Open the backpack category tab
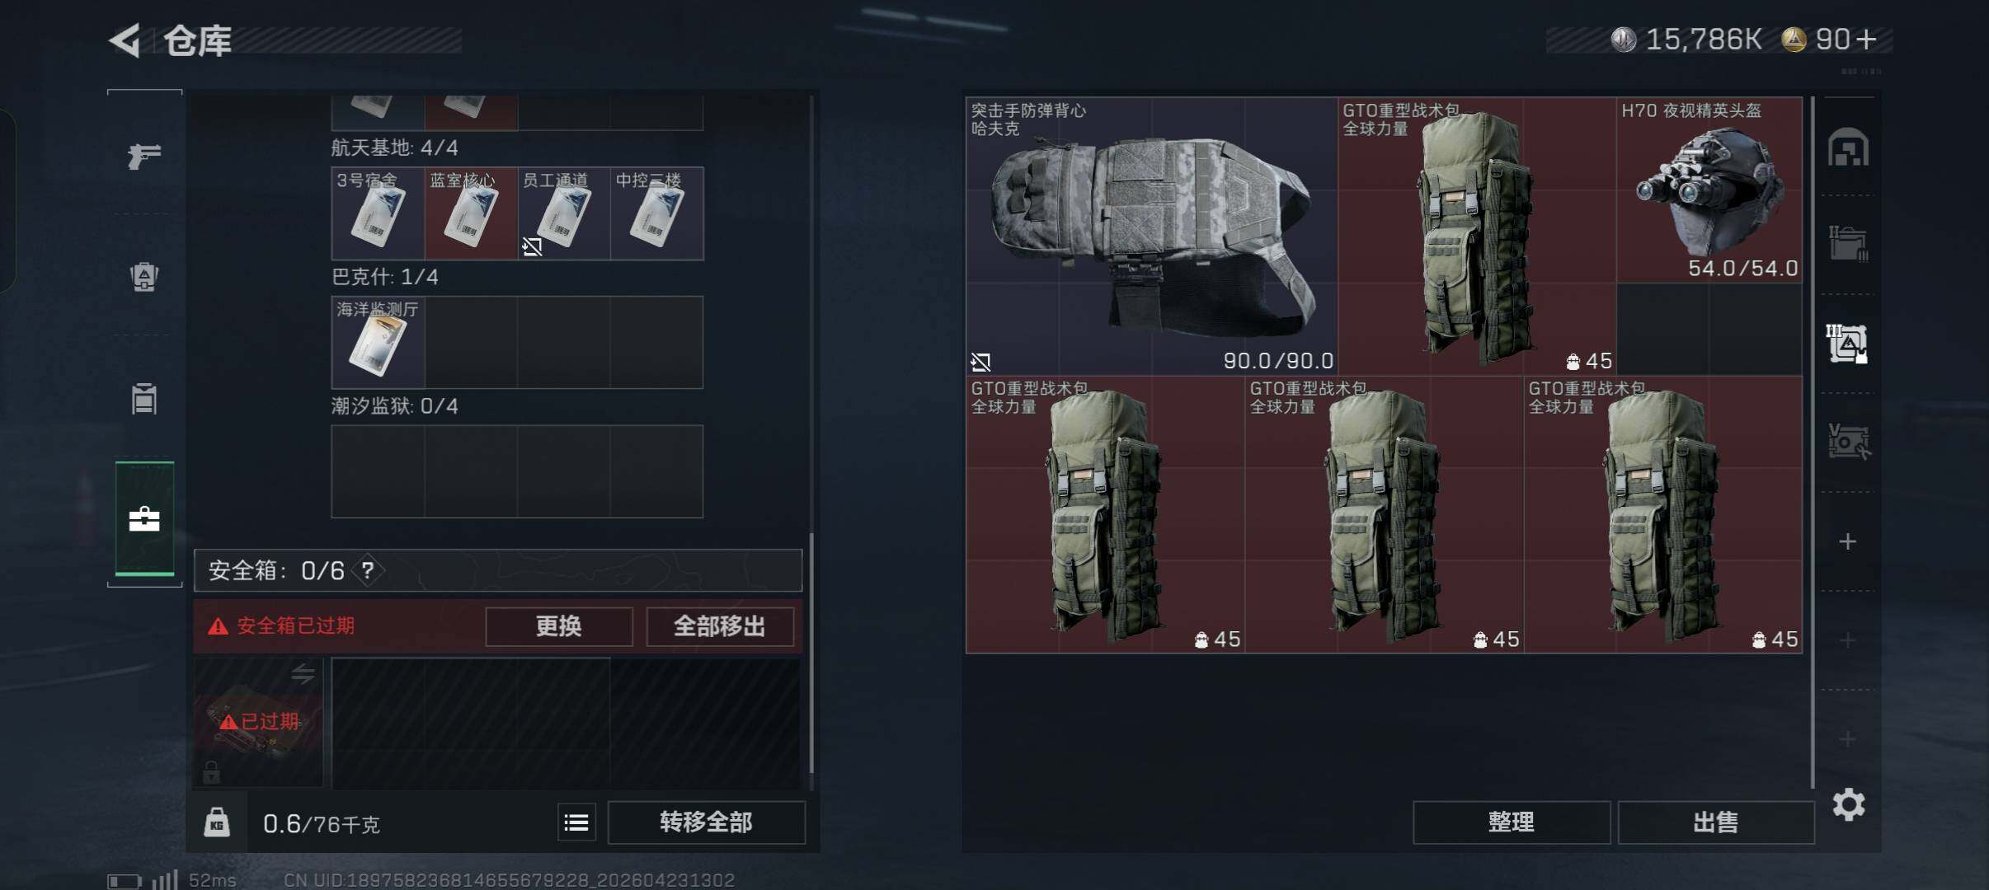 (144, 277)
